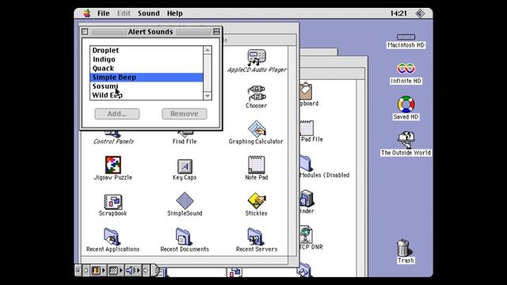Select the Sosumi alert sound

click(x=146, y=86)
